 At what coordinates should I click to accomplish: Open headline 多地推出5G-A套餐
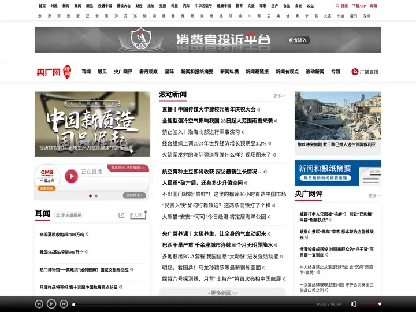tap(220, 257)
